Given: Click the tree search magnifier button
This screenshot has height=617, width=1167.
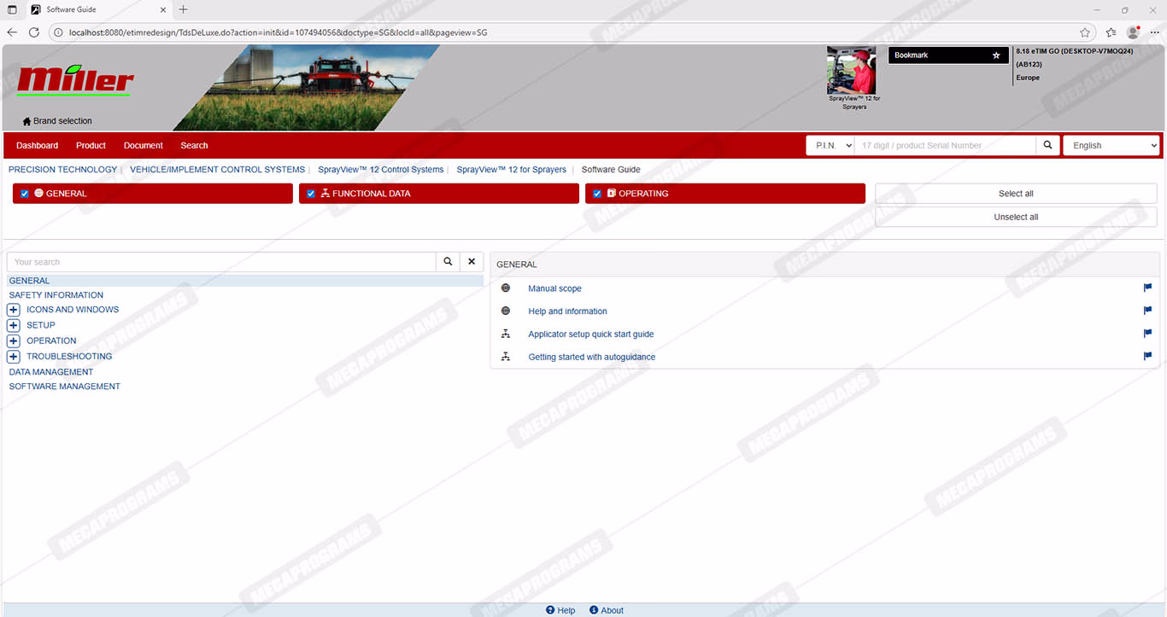Looking at the screenshot, I should [x=448, y=262].
